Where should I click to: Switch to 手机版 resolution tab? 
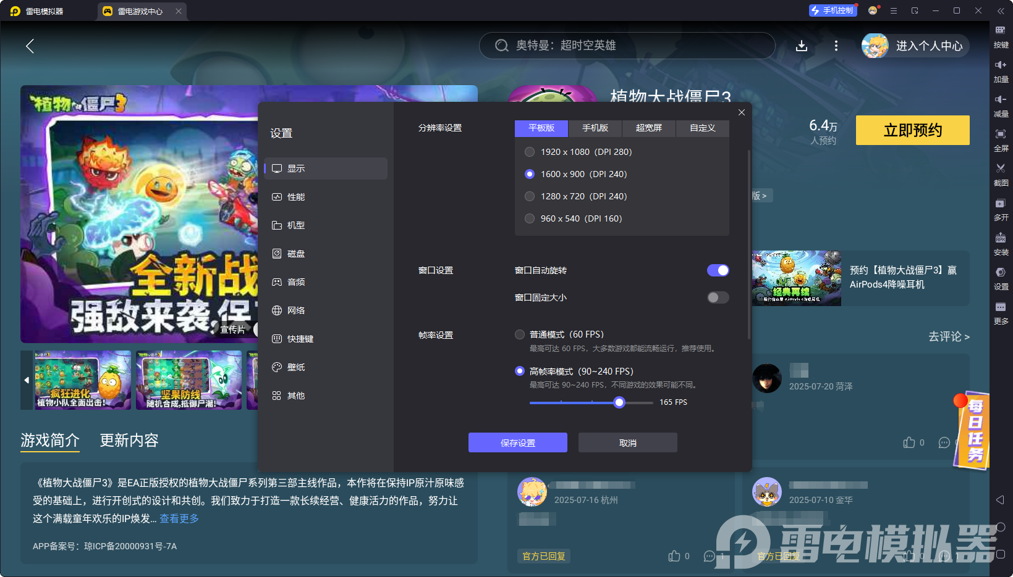point(595,128)
